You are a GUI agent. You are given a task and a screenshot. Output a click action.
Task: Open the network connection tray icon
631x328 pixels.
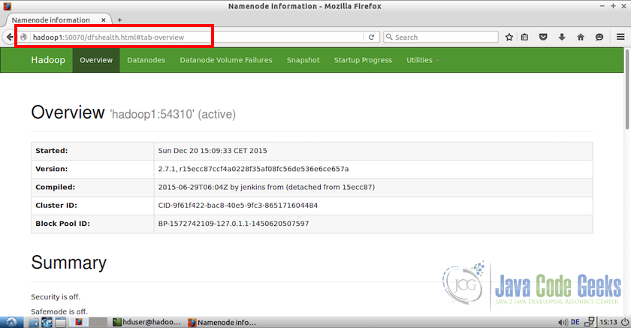(590, 322)
